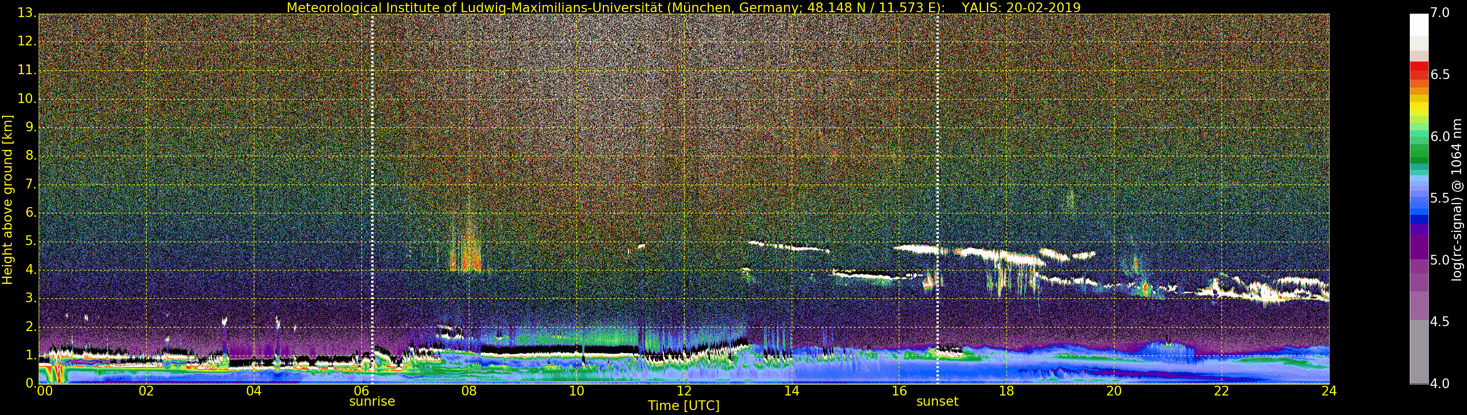The height and width of the screenshot is (415, 1467).
Task: Click the '7.0' colorbar tick label
Action: (1440, 13)
